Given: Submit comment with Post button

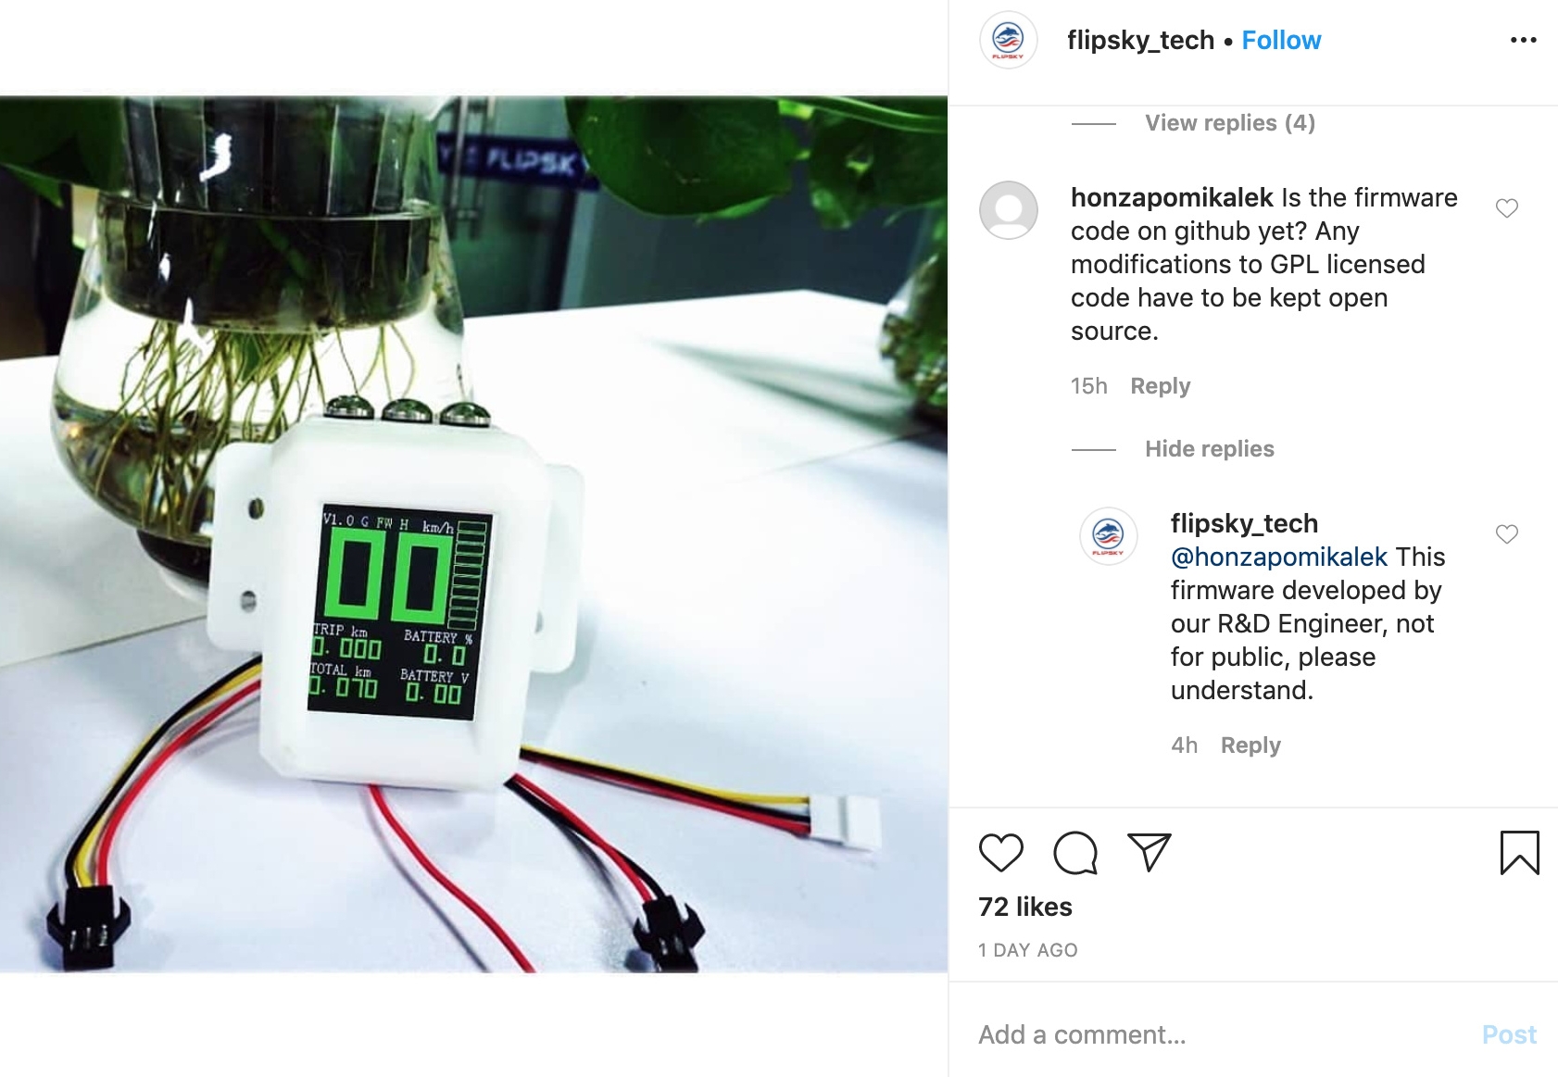Looking at the screenshot, I should tap(1509, 1034).
